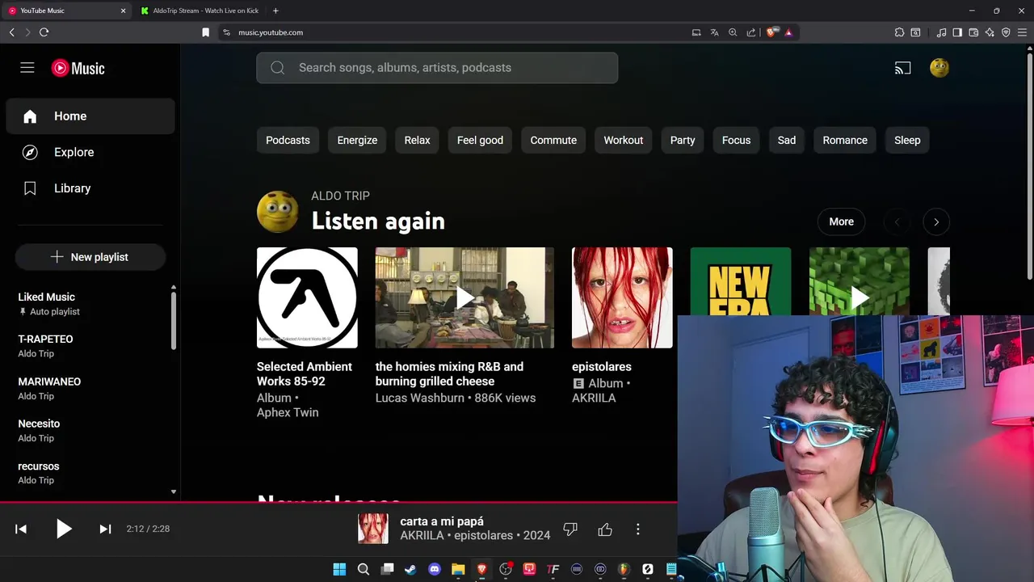Play the current song
This screenshot has width=1034, height=582.
pyautogui.click(x=64, y=529)
